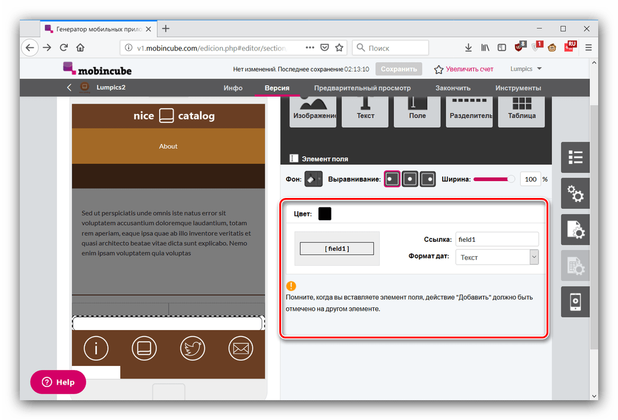
Task: Click About in the app preview
Action: (168, 146)
